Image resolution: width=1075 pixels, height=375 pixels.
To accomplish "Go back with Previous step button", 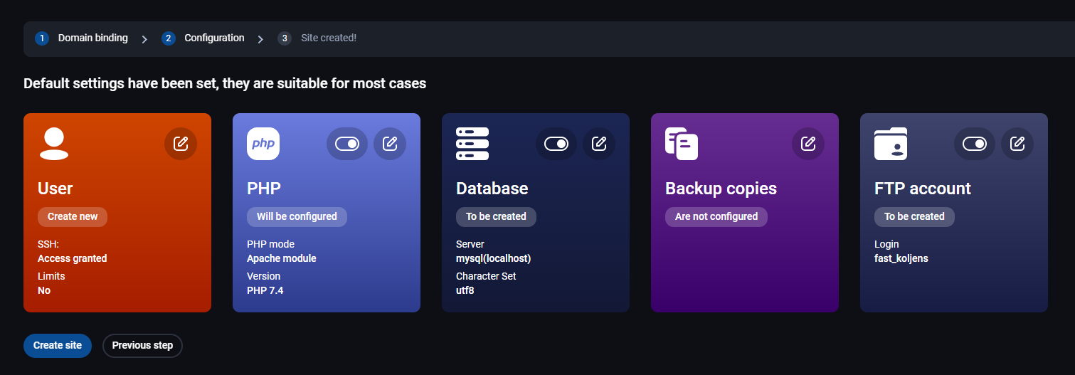I will [142, 345].
